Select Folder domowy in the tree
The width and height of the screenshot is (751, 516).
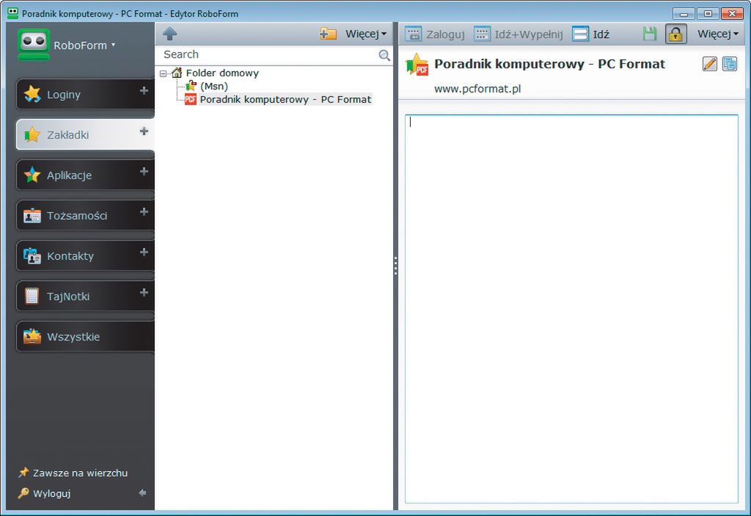pyautogui.click(x=222, y=73)
